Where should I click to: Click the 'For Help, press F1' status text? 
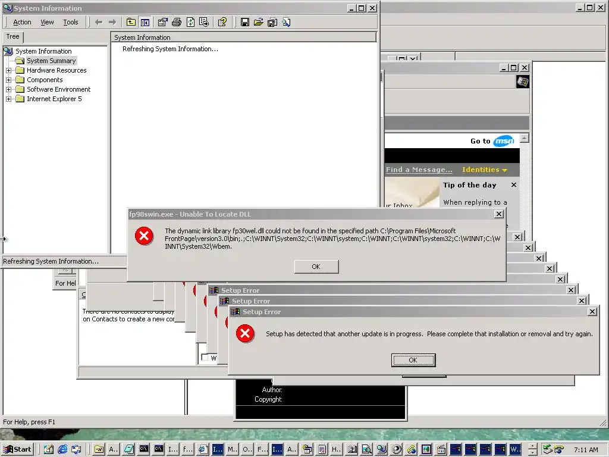tap(29, 422)
